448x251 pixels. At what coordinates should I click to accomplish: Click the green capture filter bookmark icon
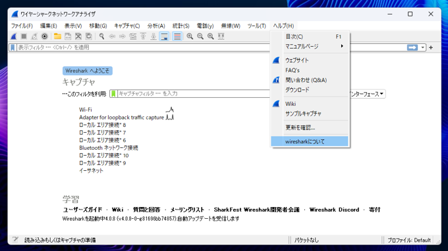(x=113, y=94)
